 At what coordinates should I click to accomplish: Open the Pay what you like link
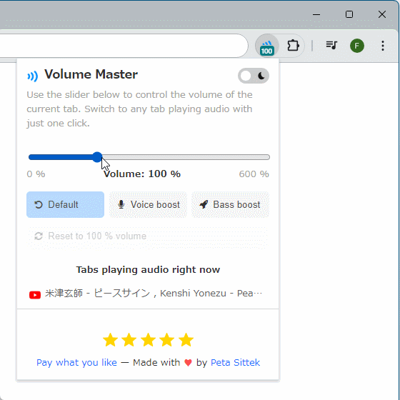[76, 363]
